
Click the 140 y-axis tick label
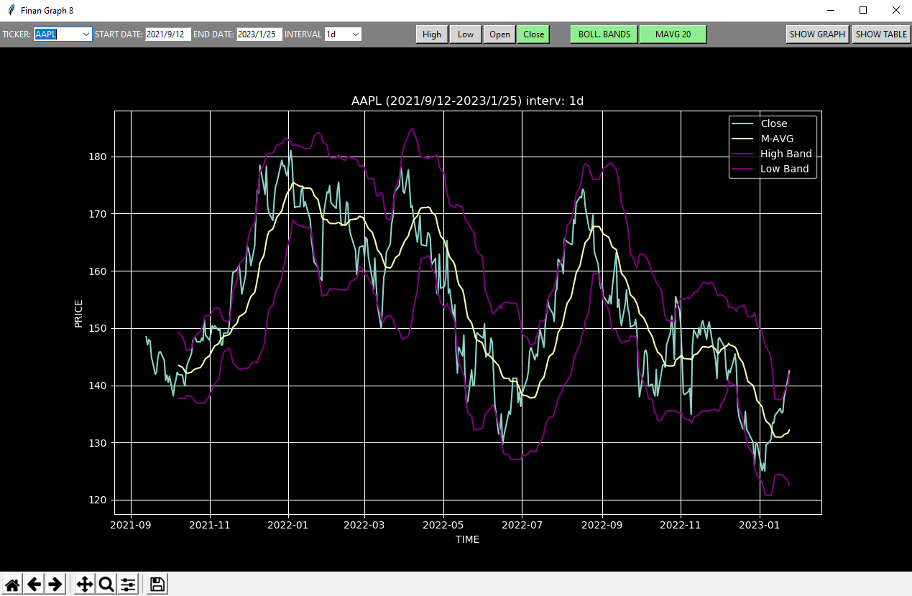(x=99, y=386)
